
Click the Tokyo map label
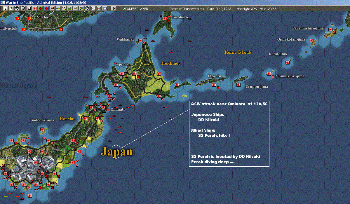(48, 165)
